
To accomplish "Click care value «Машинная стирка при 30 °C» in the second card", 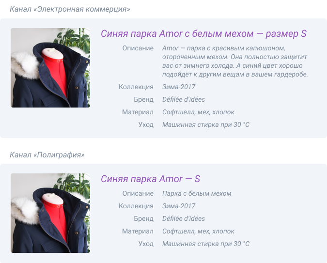I will (206, 244).
